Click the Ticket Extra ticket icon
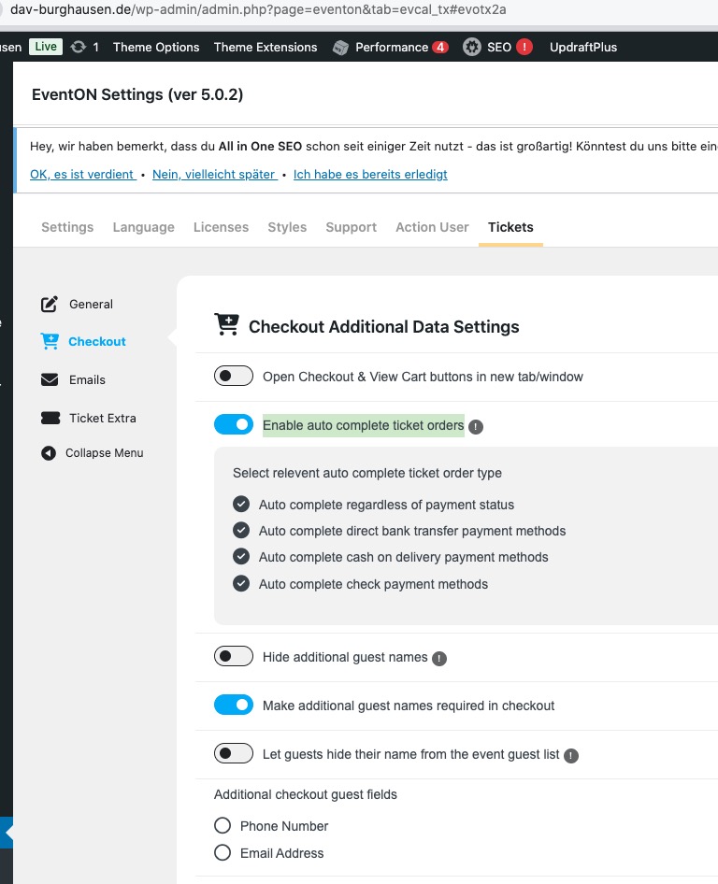 pos(50,419)
